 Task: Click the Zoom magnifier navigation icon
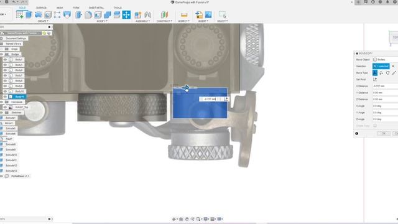coord(192,219)
